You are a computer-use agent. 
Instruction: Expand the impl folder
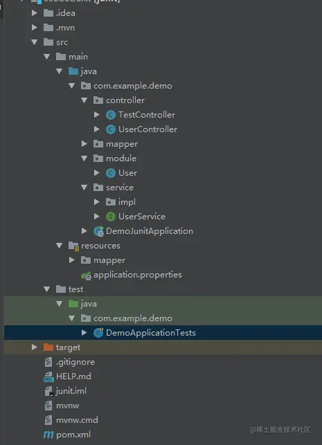point(97,202)
